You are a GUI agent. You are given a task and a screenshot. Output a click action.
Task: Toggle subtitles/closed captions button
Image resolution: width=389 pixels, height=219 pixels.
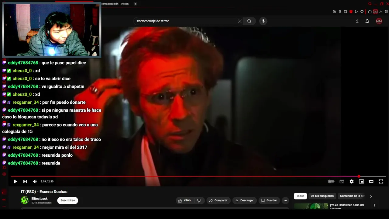pos(342,182)
